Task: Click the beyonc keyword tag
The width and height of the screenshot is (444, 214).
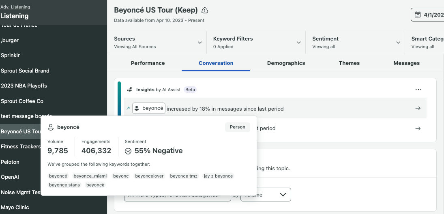Action: pyautogui.click(x=121, y=176)
